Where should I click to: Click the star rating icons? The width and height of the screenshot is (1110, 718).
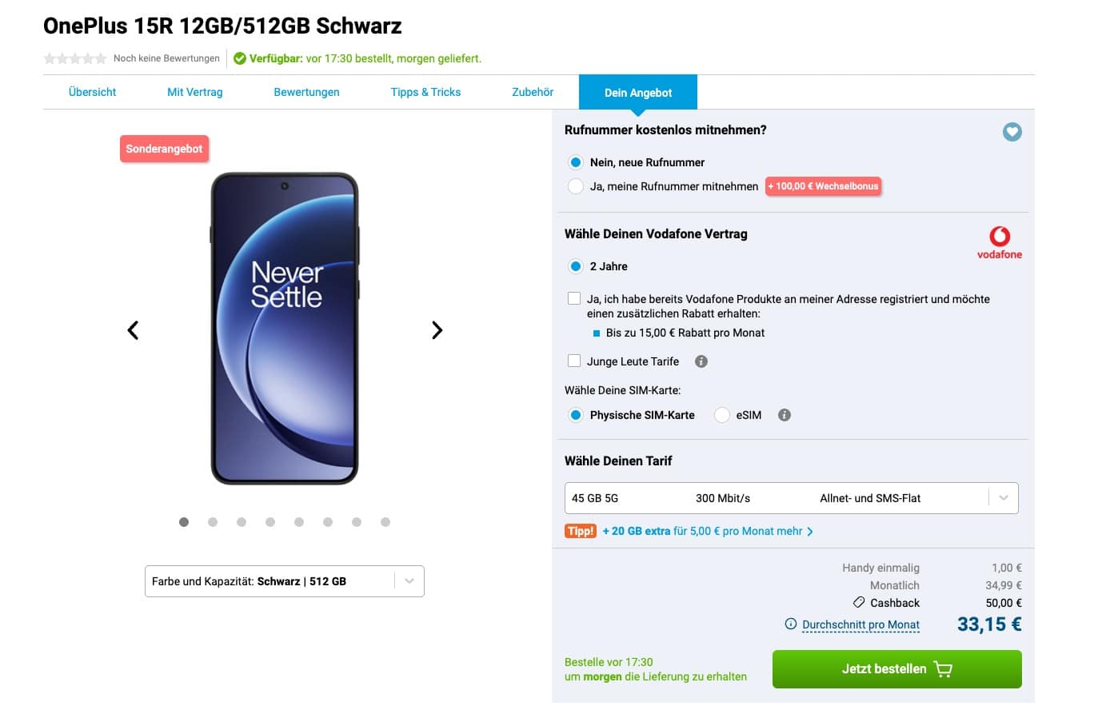[x=75, y=58]
